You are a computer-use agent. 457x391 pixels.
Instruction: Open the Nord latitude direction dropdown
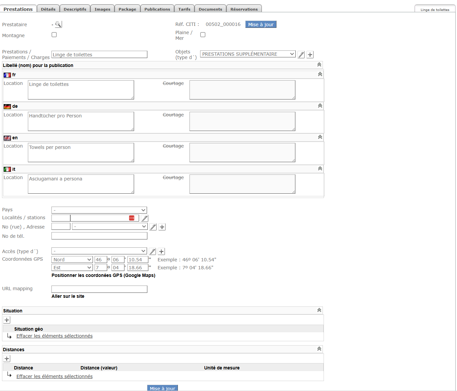pyautogui.click(x=72, y=260)
